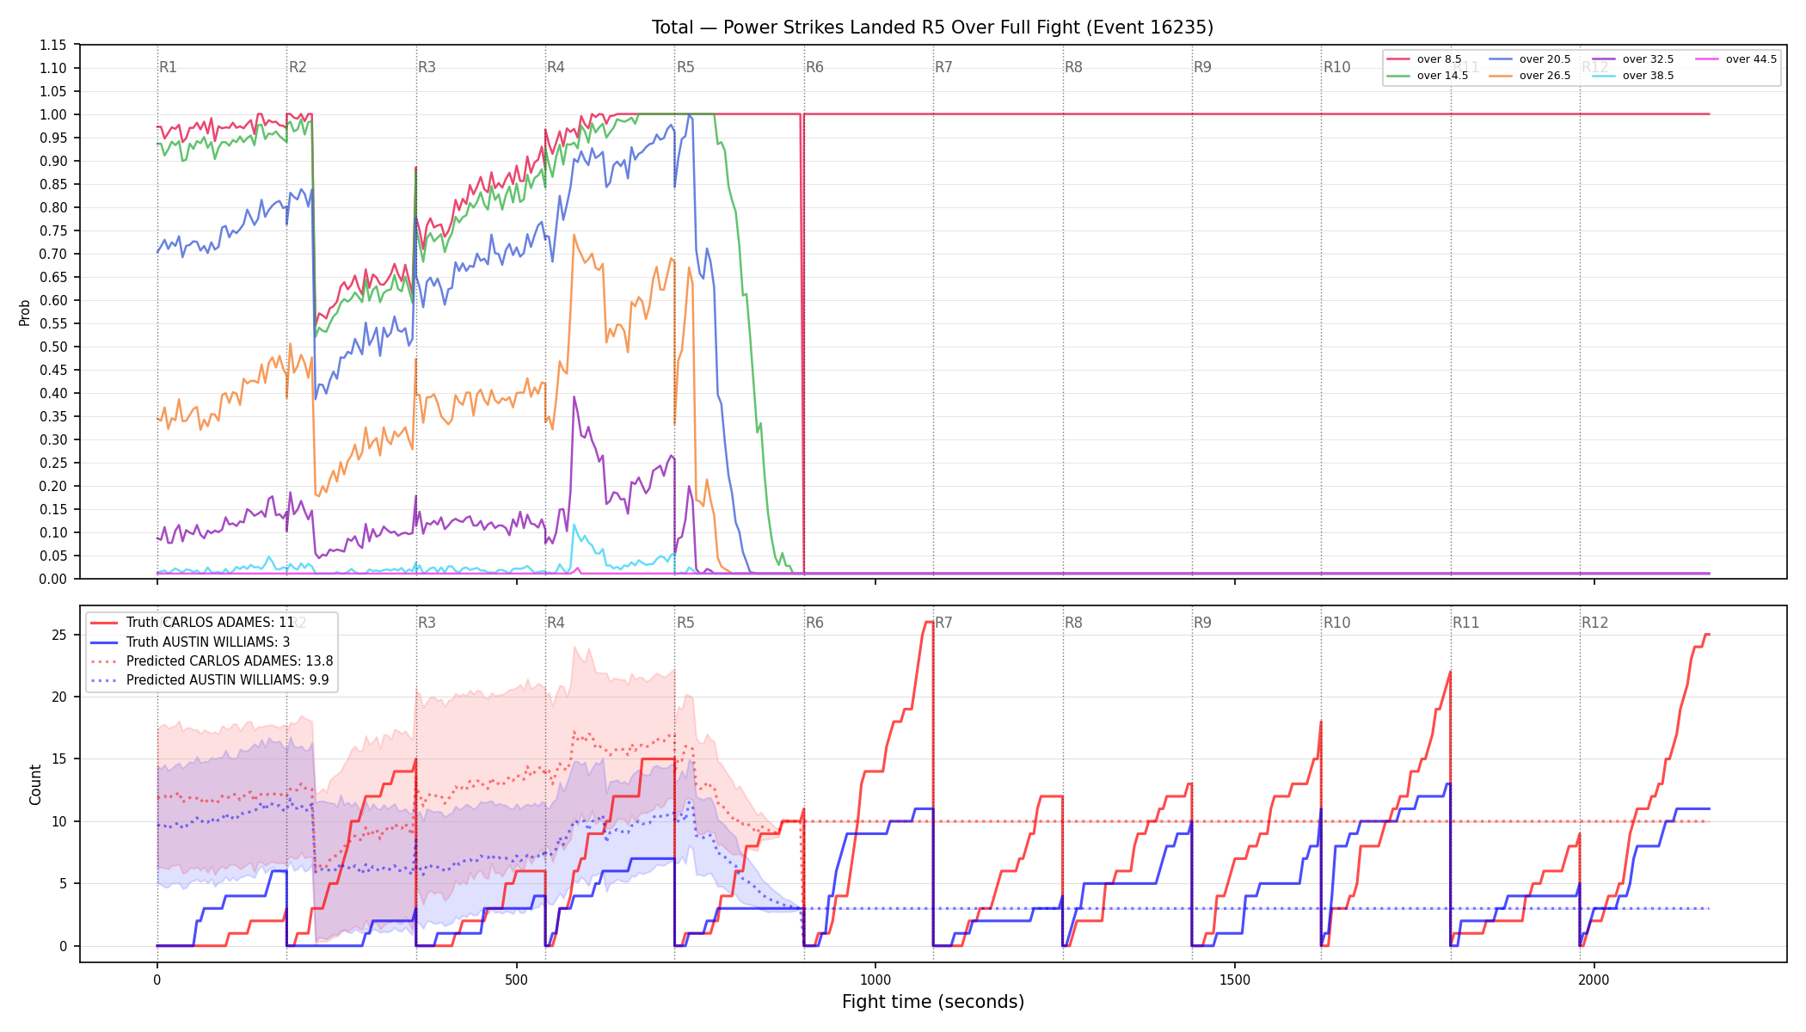Click the R9 round label in count chart
1806x1032 pixels.
point(1202,623)
